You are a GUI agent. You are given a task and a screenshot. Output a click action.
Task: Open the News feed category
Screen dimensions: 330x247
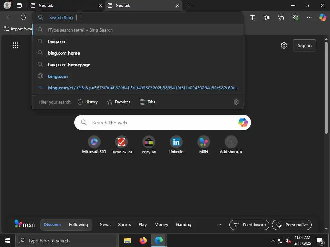pos(105,224)
